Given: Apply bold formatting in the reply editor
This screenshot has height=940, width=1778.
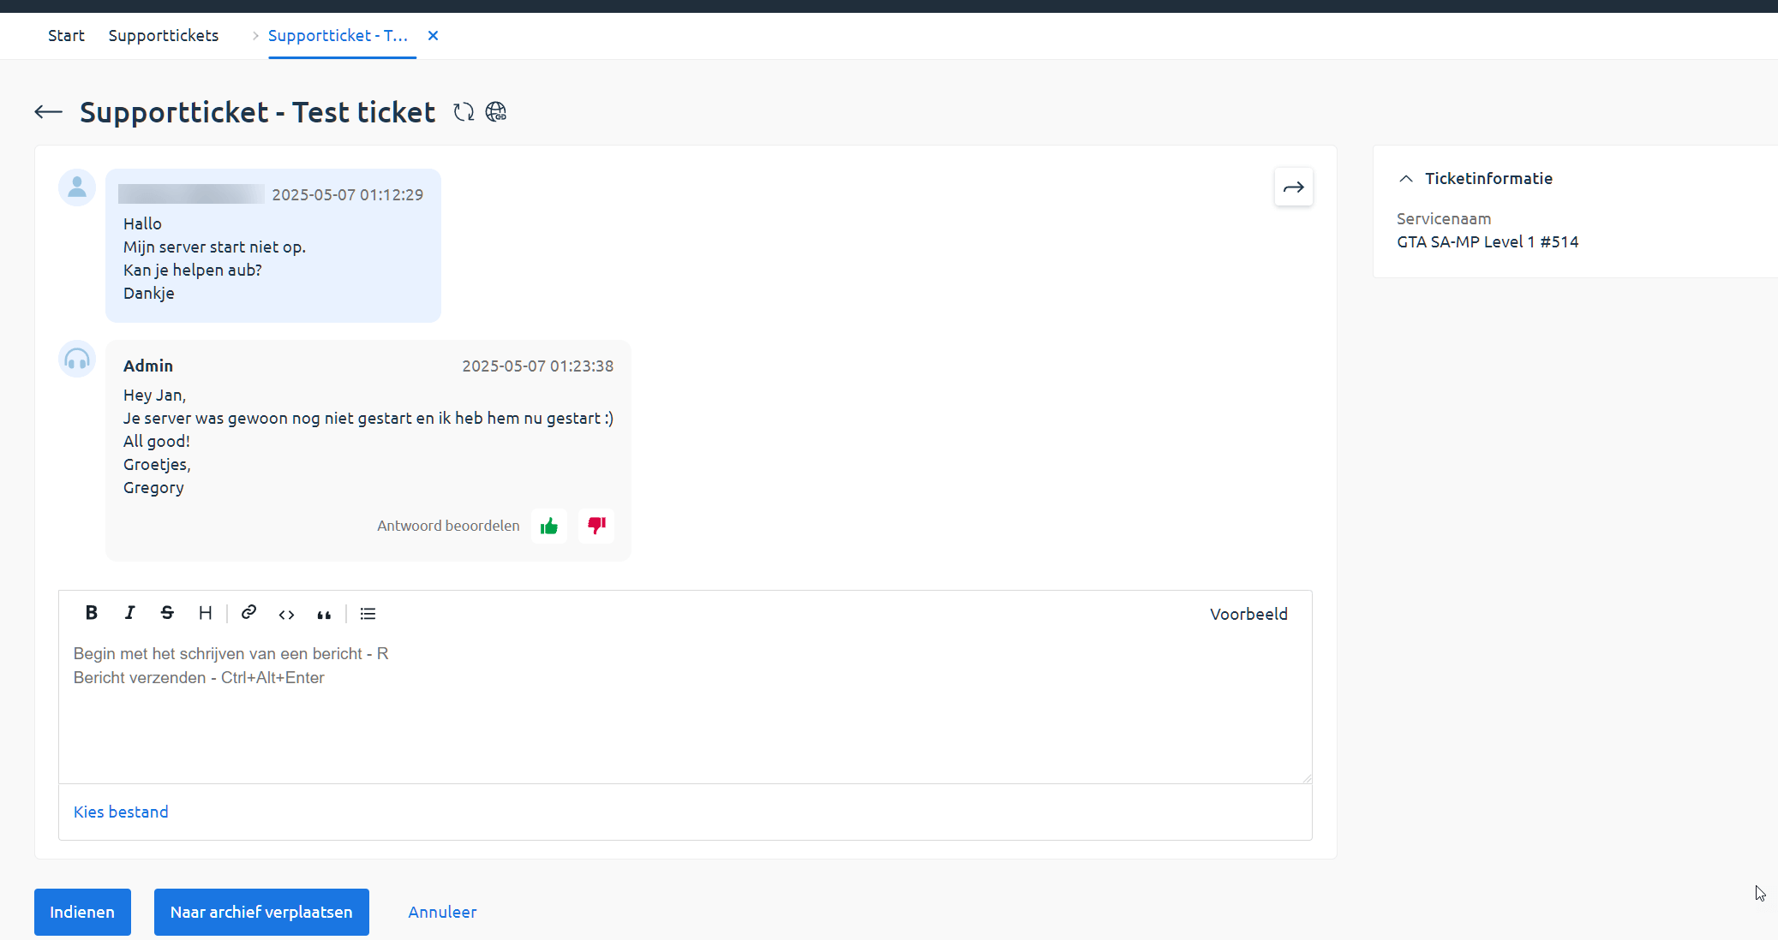Looking at the screenshot, I should point(91,613).
